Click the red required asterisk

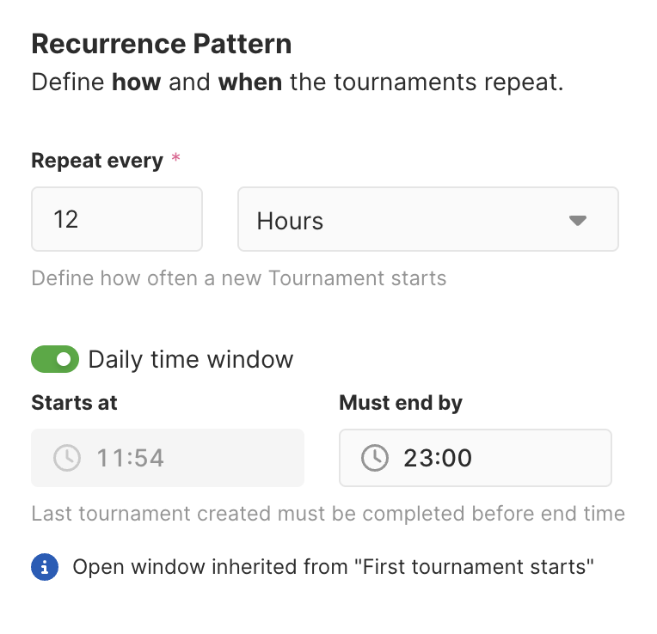point(176,161)
